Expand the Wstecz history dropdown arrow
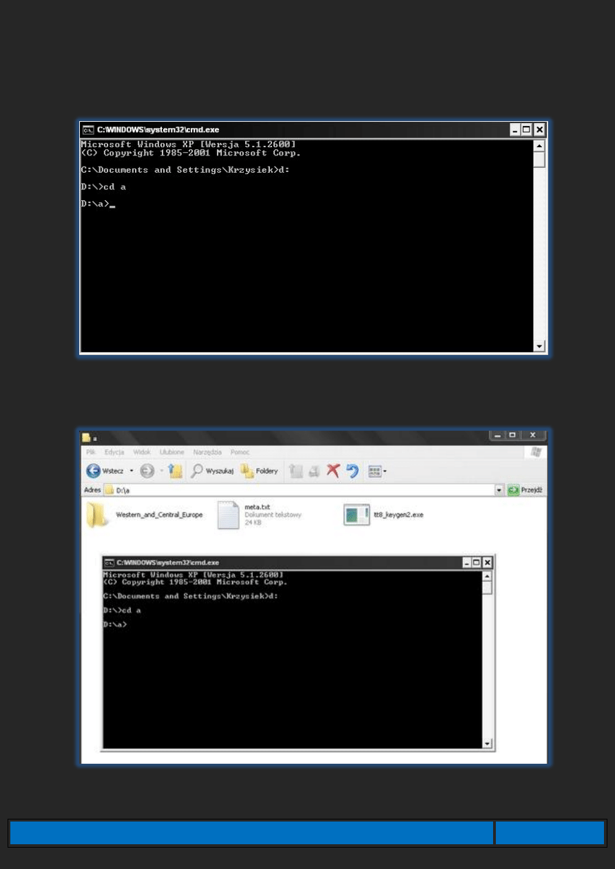 (132, 471)
